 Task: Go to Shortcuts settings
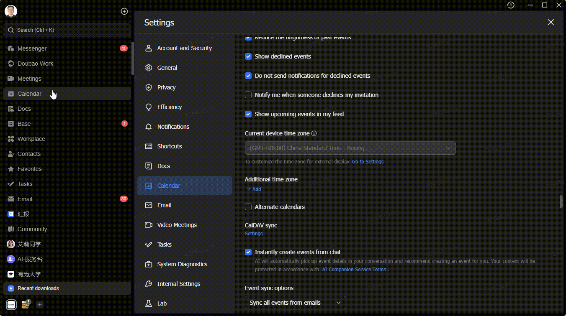coord(185,146)
